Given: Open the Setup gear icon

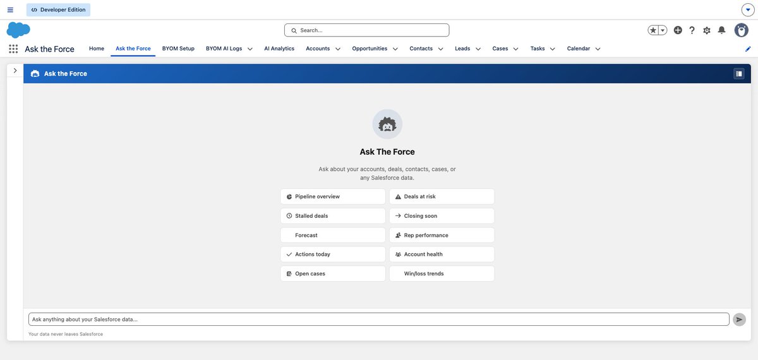Looking at the screenshot, I should [x=707, y=30].
